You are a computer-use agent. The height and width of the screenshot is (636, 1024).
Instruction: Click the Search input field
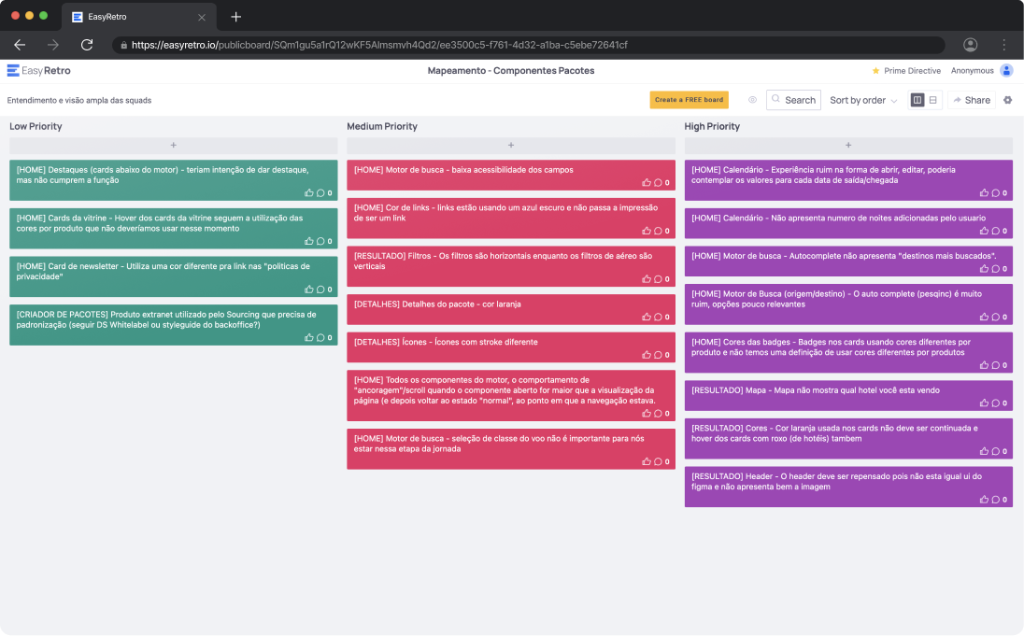(x=793, y=100)
